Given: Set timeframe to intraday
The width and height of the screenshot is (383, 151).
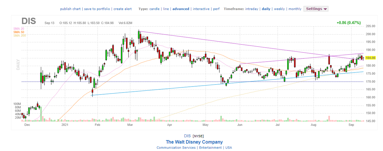Looking at the screenshot, I should [x=252, y=9].
